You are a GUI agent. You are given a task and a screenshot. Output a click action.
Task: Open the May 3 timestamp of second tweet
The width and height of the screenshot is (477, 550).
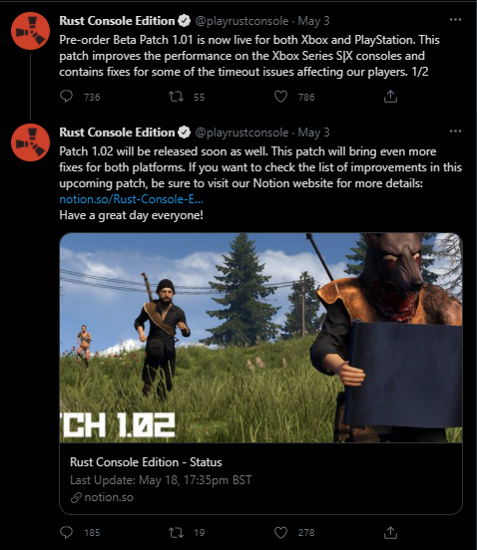pyautogui.click(x=313, y=133)
